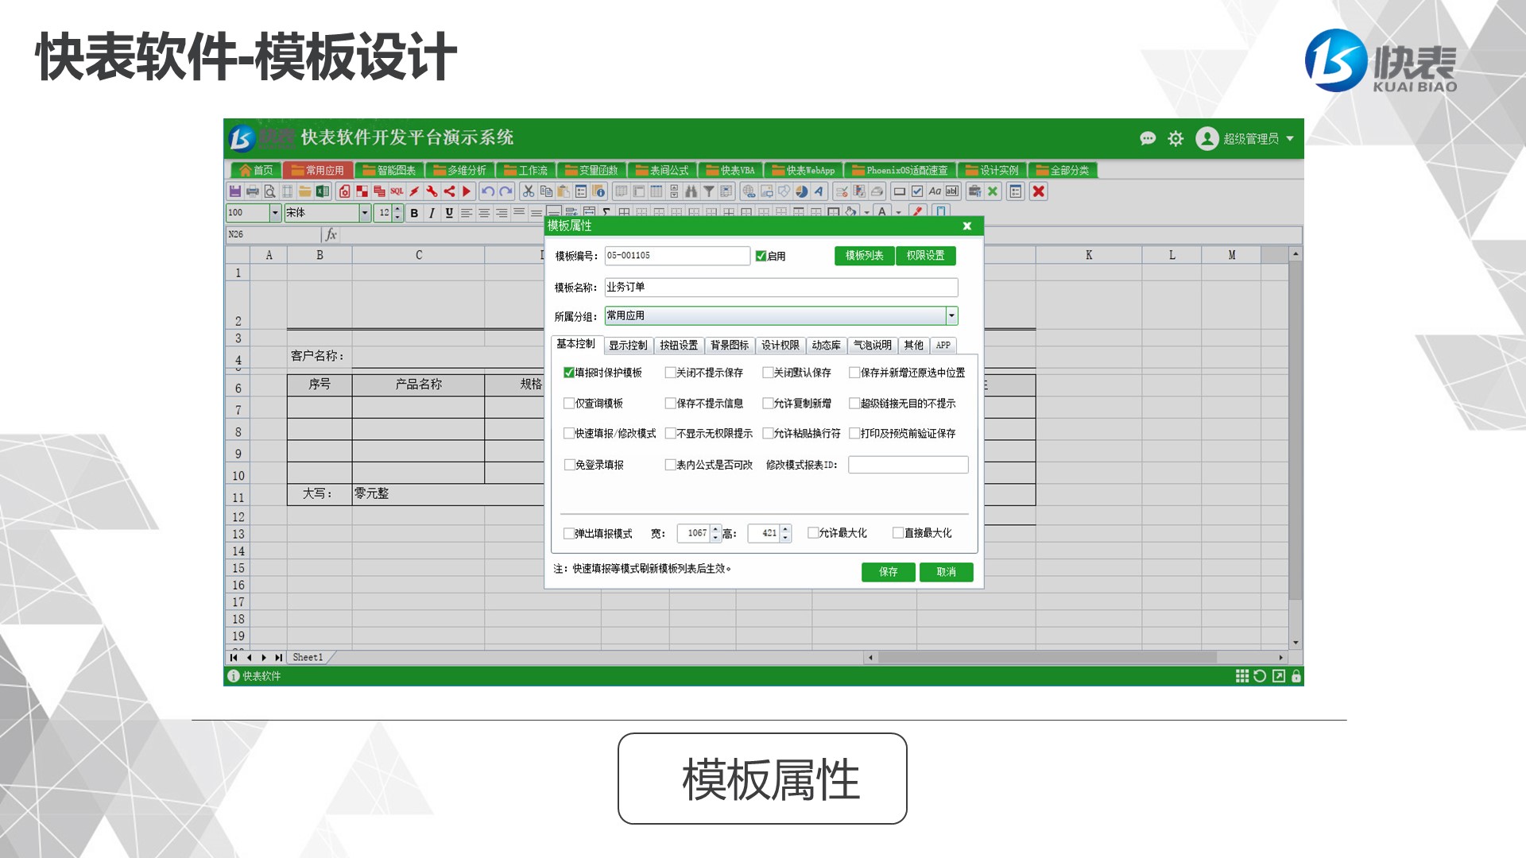Image resolution: width=1526 pixels, height=858 pixels.
Task: Click the purple Save icon in toolbar
Action: pos(235,191)
